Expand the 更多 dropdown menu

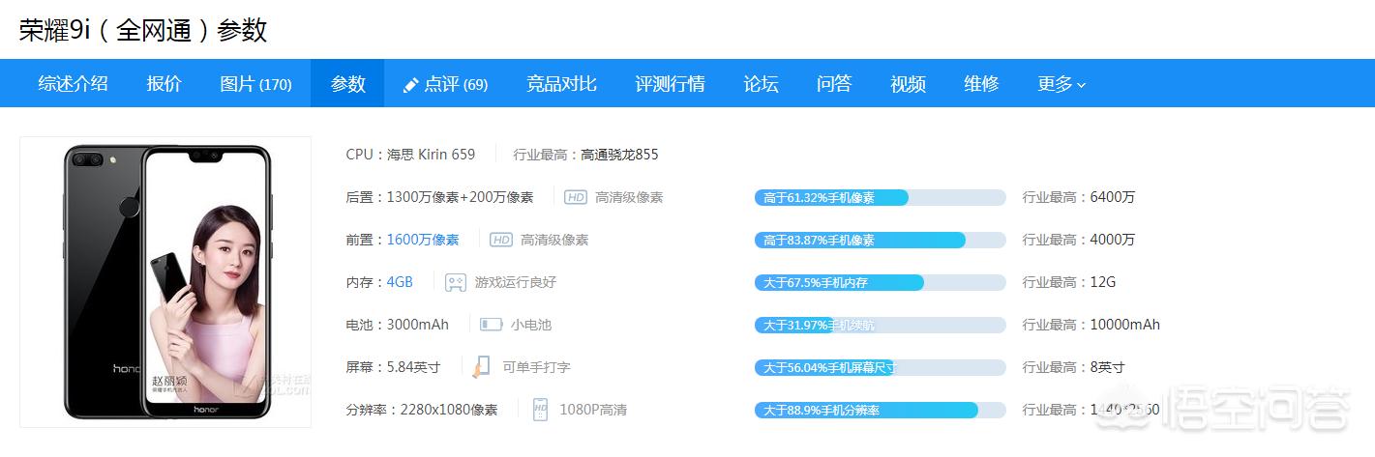tap(1061, 84)
